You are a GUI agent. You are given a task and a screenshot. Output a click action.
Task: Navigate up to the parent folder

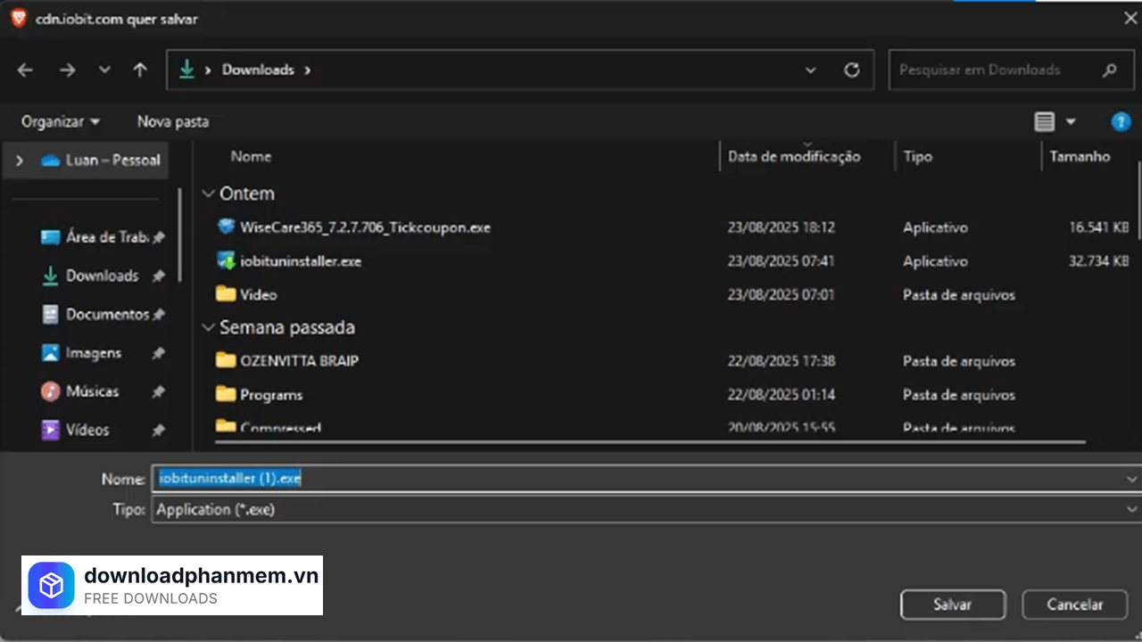[140, 70]
